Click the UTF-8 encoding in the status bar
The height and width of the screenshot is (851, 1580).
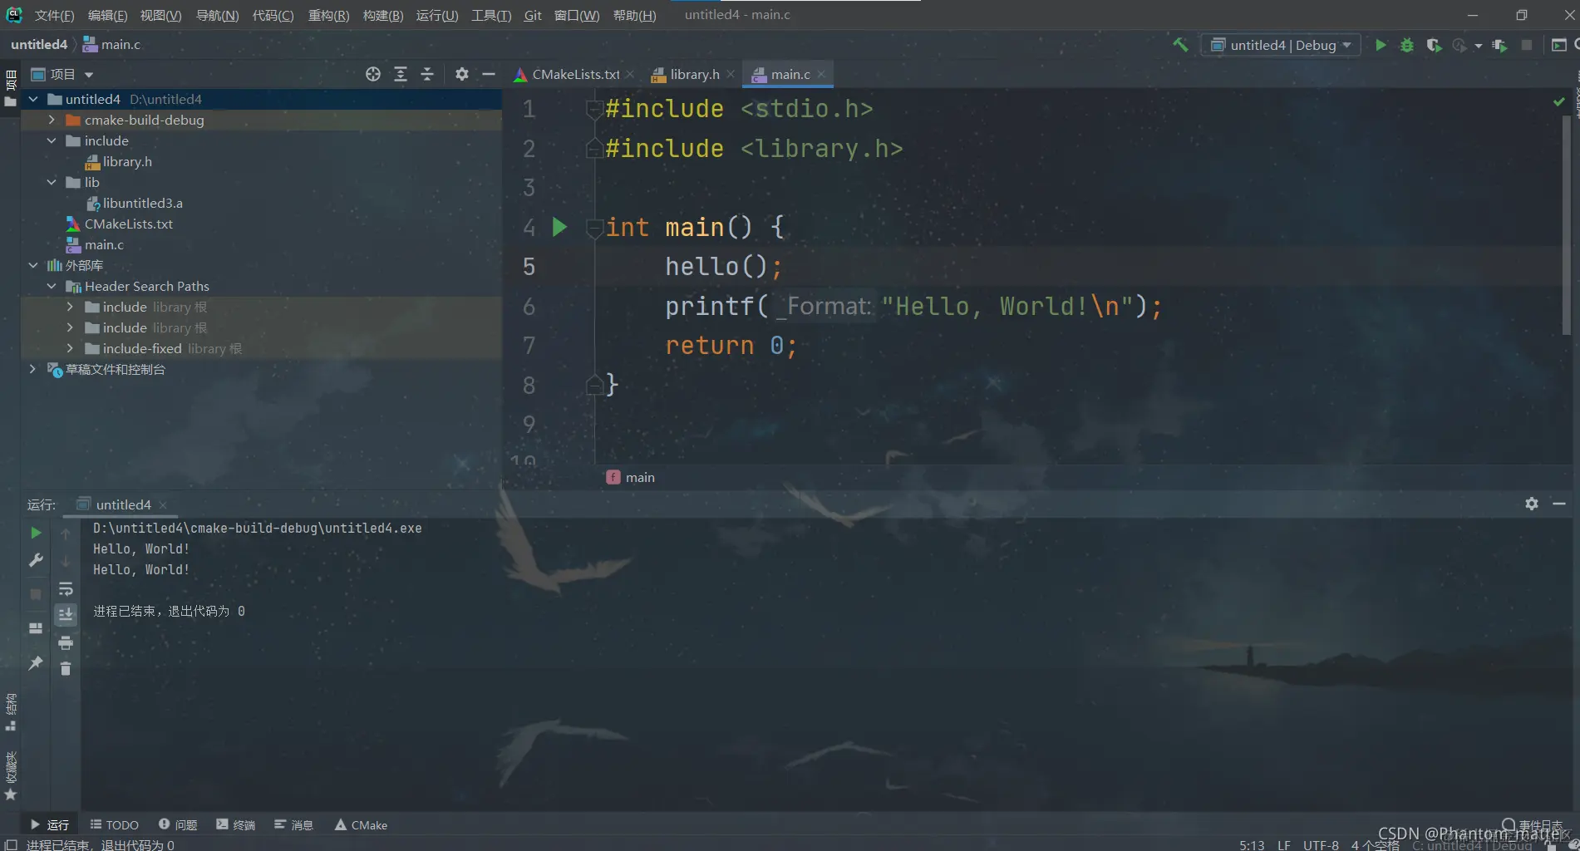coord(1321,844)
